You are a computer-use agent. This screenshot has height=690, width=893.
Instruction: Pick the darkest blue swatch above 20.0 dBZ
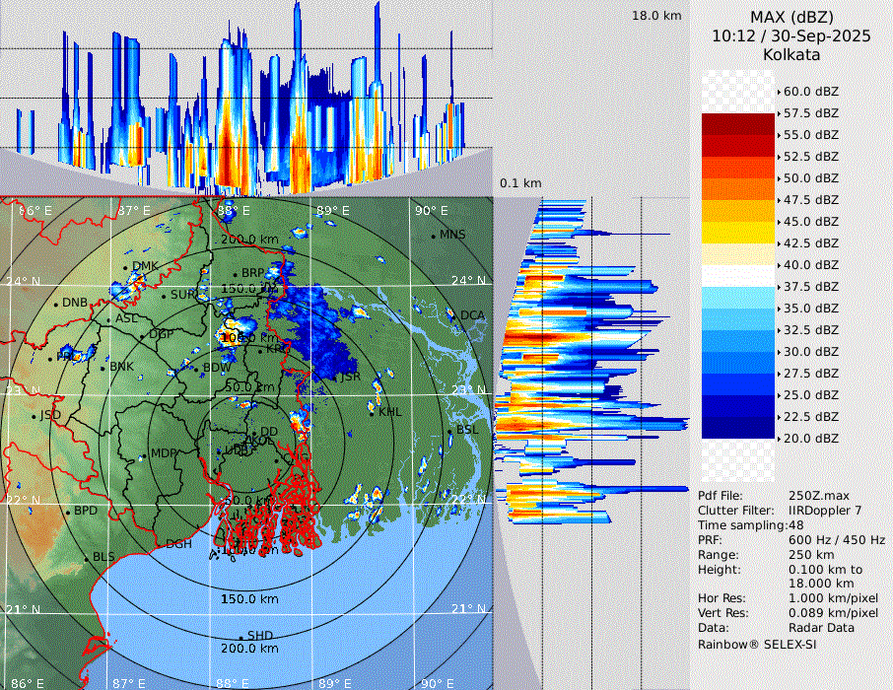coord(738,427)
